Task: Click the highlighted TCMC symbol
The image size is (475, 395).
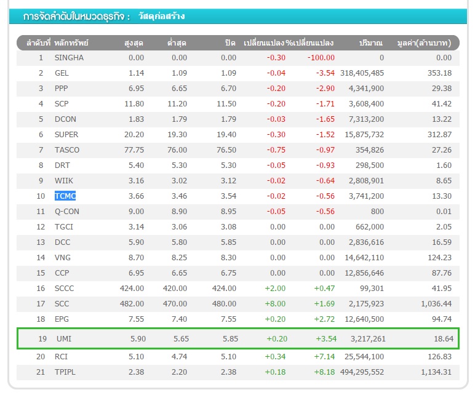Action: (x=65, y=196)
